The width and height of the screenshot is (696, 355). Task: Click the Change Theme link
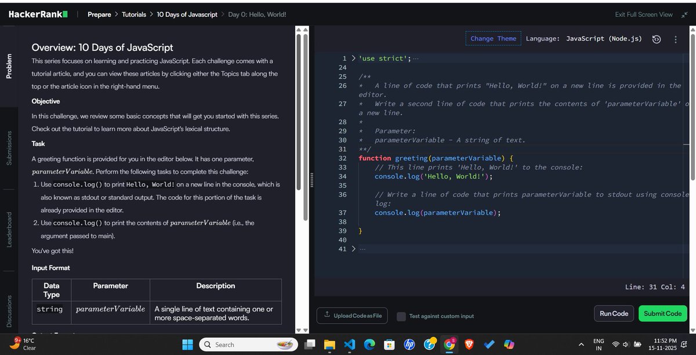point(492,38)
